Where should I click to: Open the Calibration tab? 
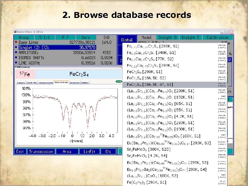(217, 38)
